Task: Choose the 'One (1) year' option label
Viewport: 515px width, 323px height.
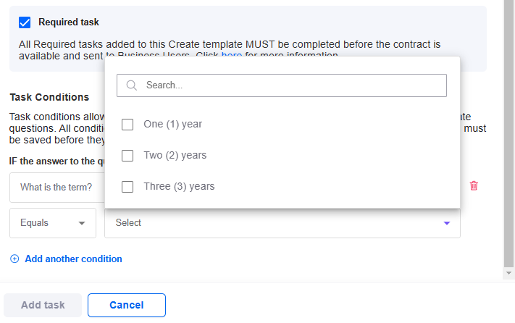Action: pyautogui.click(x=173, y=125)
